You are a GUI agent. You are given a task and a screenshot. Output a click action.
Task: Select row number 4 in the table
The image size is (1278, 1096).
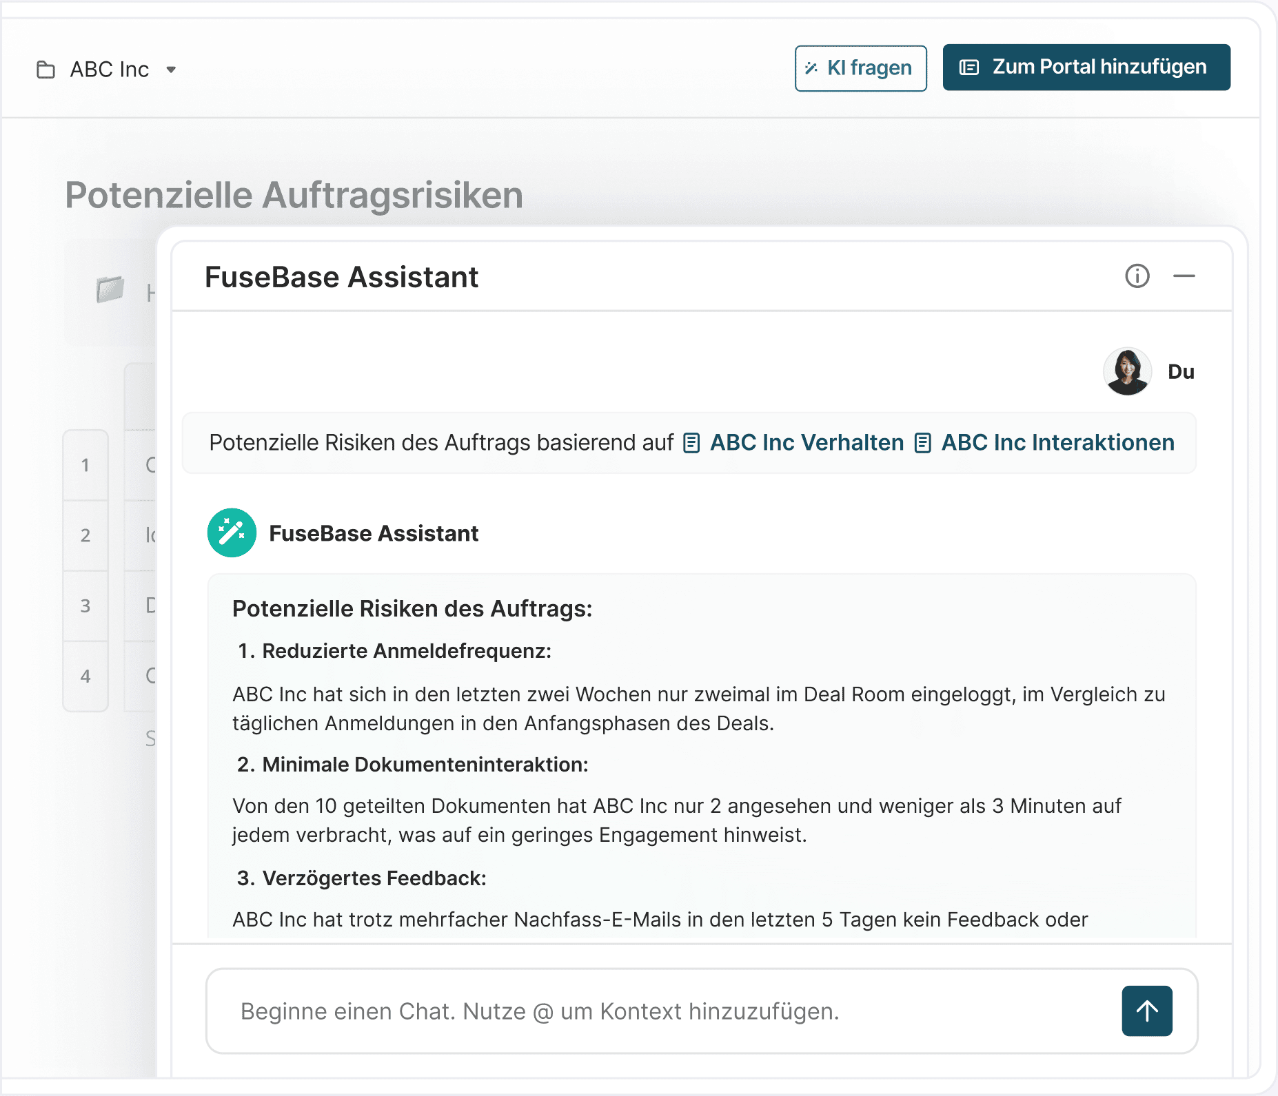[85, 676]
